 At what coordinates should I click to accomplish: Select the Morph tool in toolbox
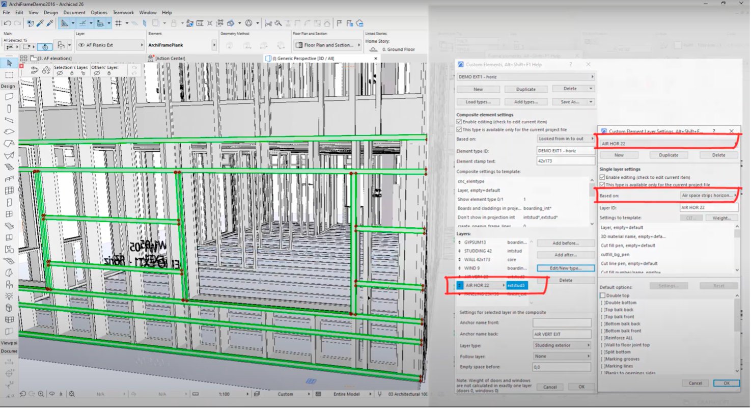tap(9, 308)
